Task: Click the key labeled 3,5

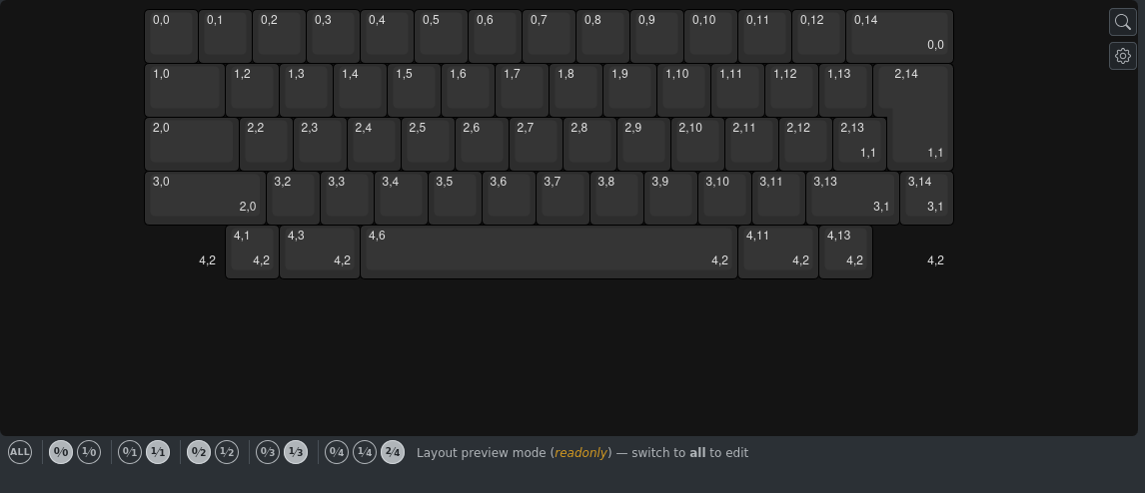Action: click(455, 198)
